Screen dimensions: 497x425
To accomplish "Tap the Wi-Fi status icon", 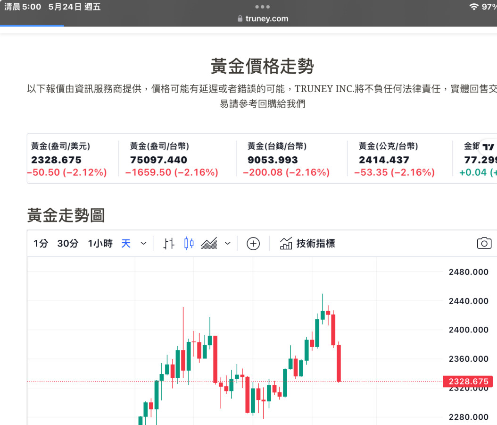I will coord(473,7).
